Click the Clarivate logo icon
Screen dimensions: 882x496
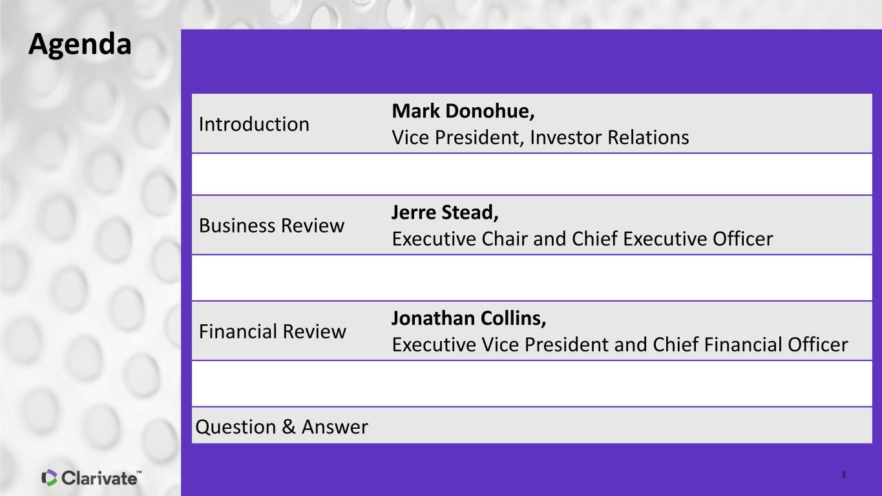50,477
